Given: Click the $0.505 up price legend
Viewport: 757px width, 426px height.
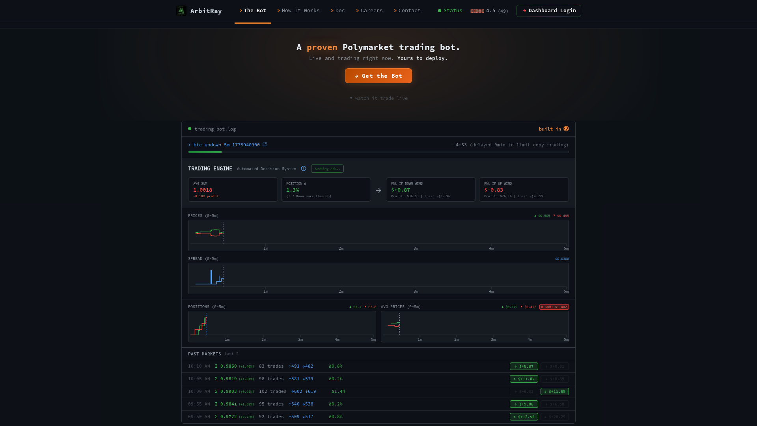Looking at the screenshot, I should point(542,216).
